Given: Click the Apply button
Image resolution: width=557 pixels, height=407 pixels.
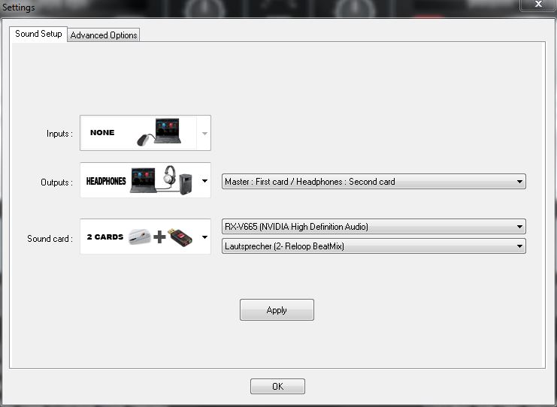Looking at the screenshot, I should point(277,310).
